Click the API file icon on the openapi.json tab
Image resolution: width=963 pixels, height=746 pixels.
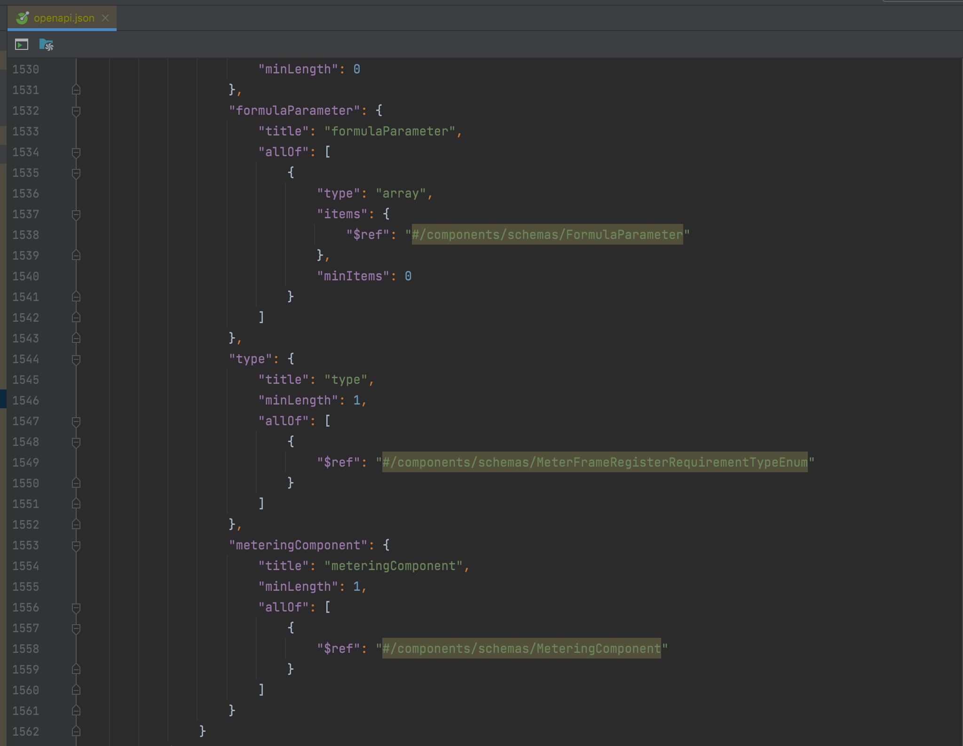pos(22,18)
